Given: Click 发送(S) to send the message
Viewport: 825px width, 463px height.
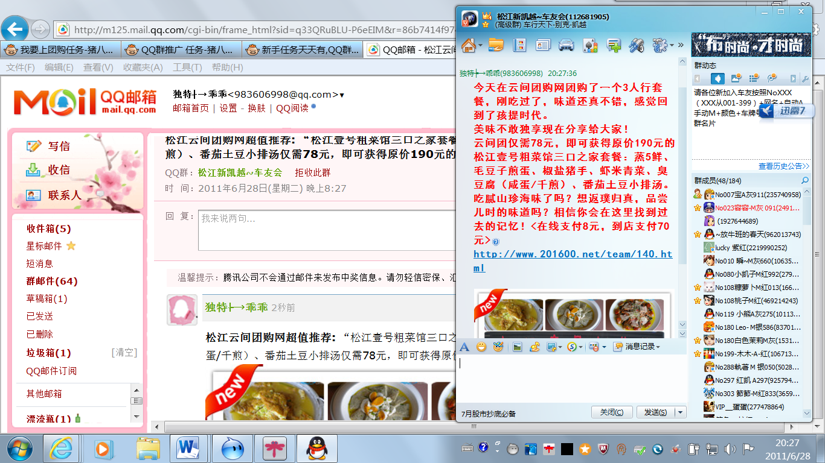Looking at the screenshot, I should 655,412.
